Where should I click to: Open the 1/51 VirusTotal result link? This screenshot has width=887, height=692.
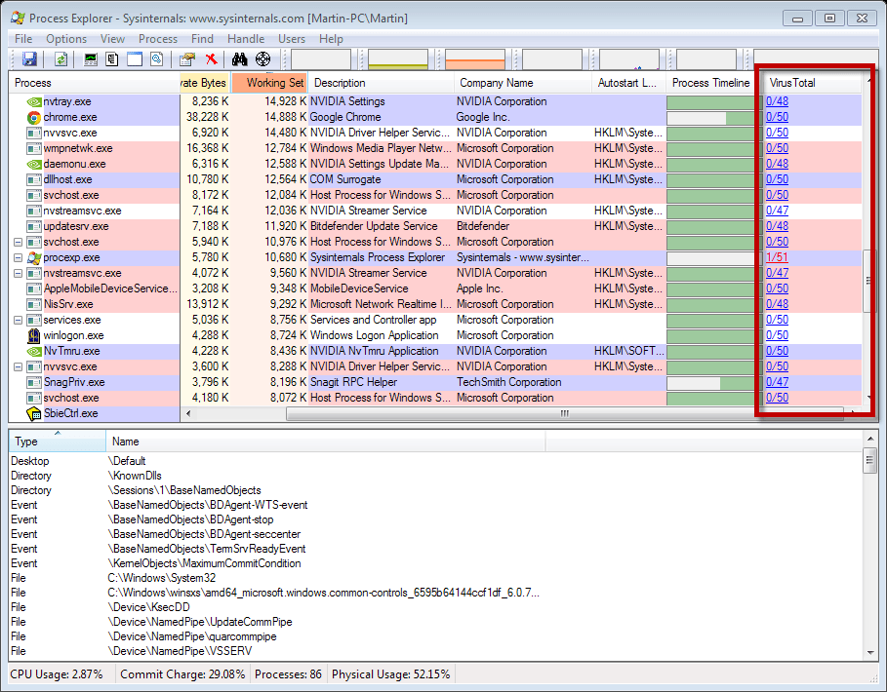pyautogui.click(x=777, y=257)
